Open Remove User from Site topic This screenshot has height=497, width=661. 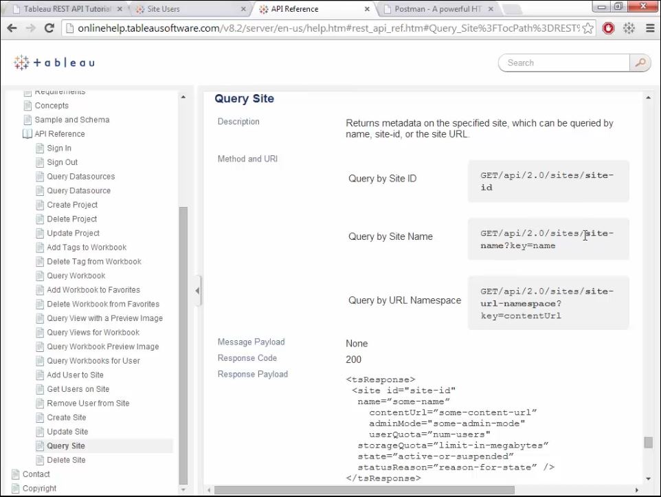click(88, 404)
